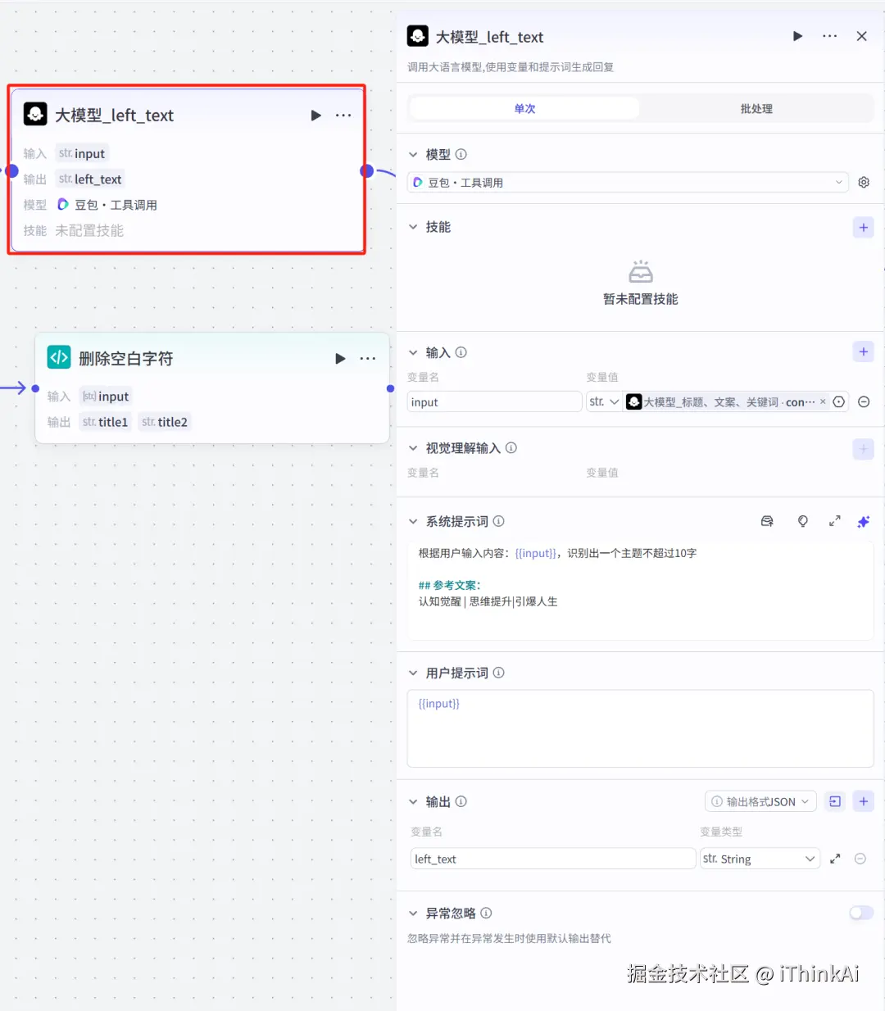Open more menu on 大模型_left_text canvas node
Screen dimensions: 885x1011
[343, 116]
